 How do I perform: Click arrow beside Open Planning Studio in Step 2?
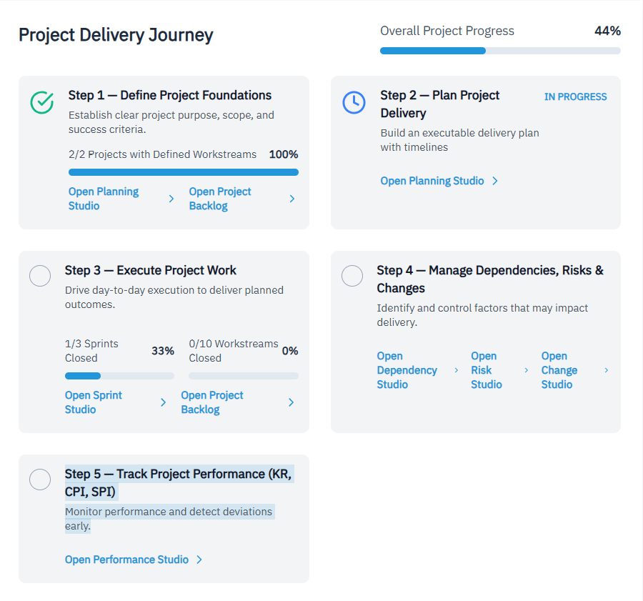[x=495, y=181]
